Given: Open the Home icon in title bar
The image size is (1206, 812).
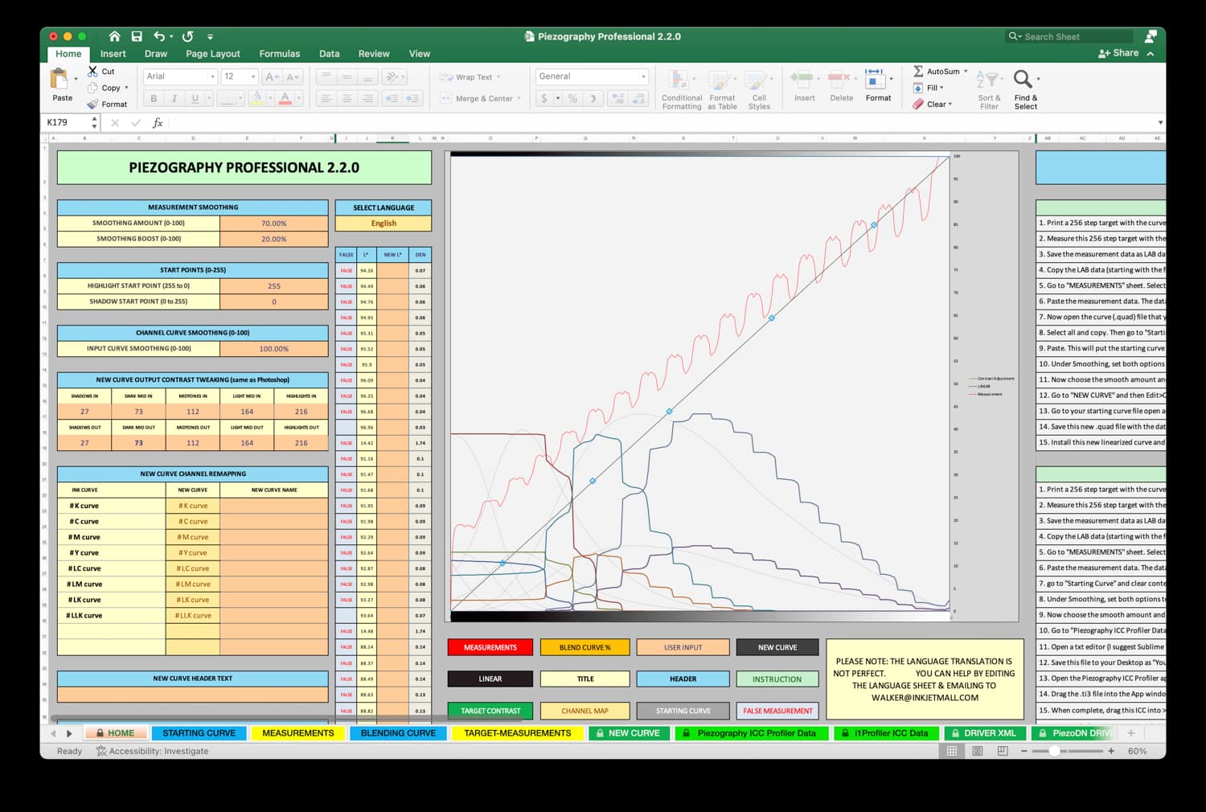Looking at the screenshot, I should (x=114, y=36).
